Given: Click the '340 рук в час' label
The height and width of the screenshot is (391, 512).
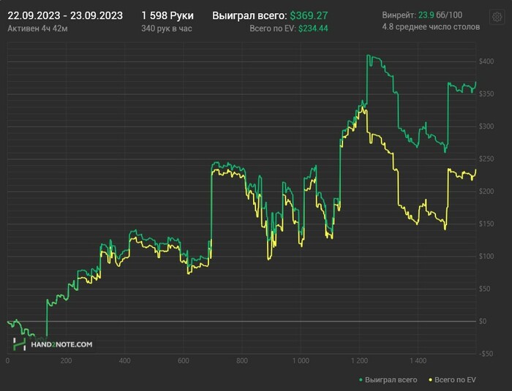Looking at the screenshot, I should tap(167, 29).
